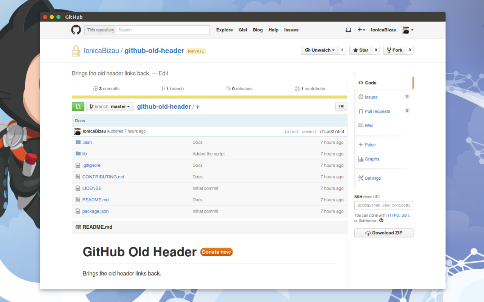Click the Download ZIP button
The image size is (484, 302).
point(383,233)
